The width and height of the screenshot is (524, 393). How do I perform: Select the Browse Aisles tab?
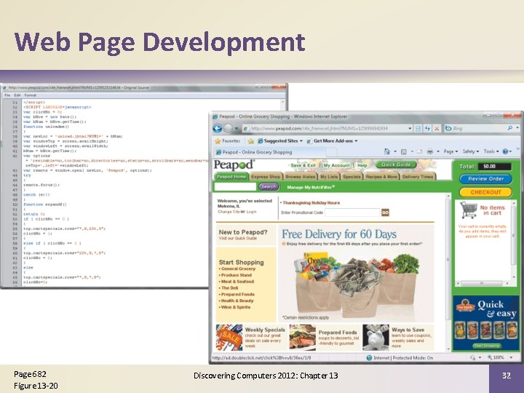click(300, 176)
